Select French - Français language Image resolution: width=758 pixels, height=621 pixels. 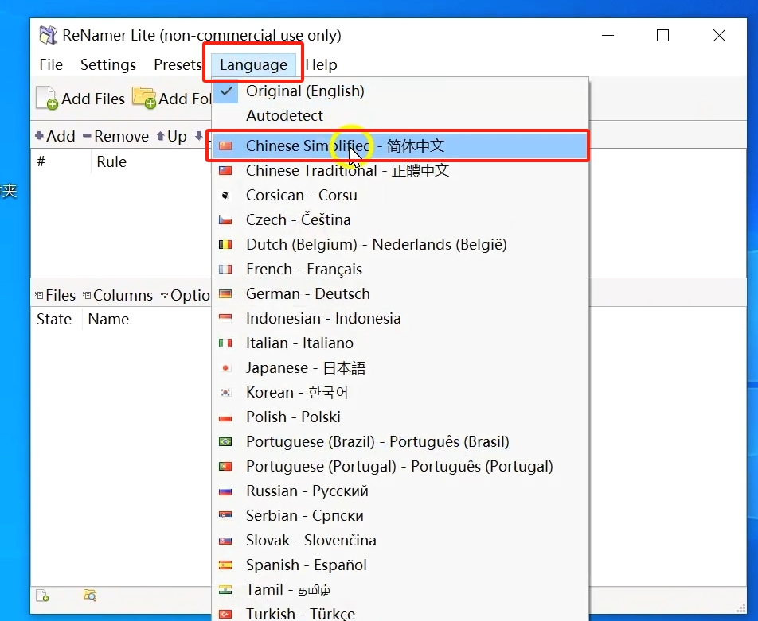coord(400,269)
